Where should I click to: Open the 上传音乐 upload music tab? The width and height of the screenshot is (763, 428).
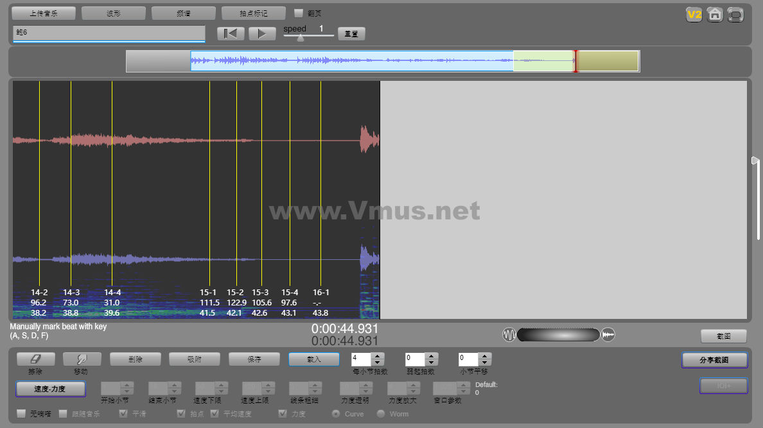tap(43, 13)
